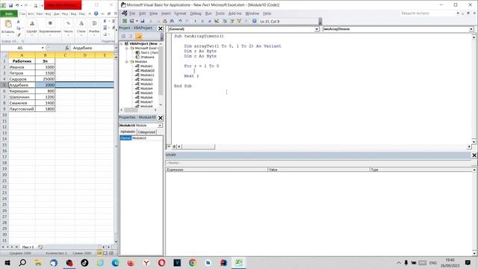
Task: Close the Locals window
Action: [x=474, y=155]
